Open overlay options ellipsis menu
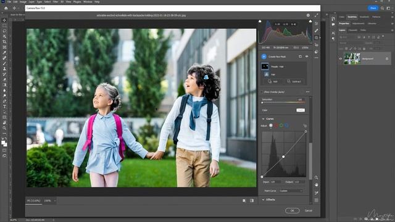 307,92
